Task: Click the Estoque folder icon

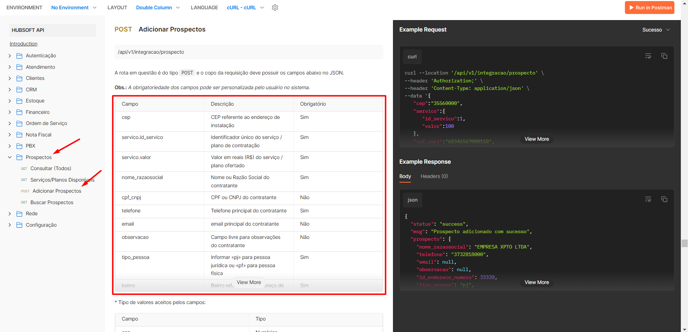Action: tap(19, 101)
